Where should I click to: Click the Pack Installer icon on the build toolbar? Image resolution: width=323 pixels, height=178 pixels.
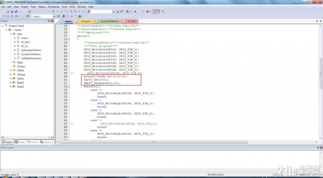point(80,16)
